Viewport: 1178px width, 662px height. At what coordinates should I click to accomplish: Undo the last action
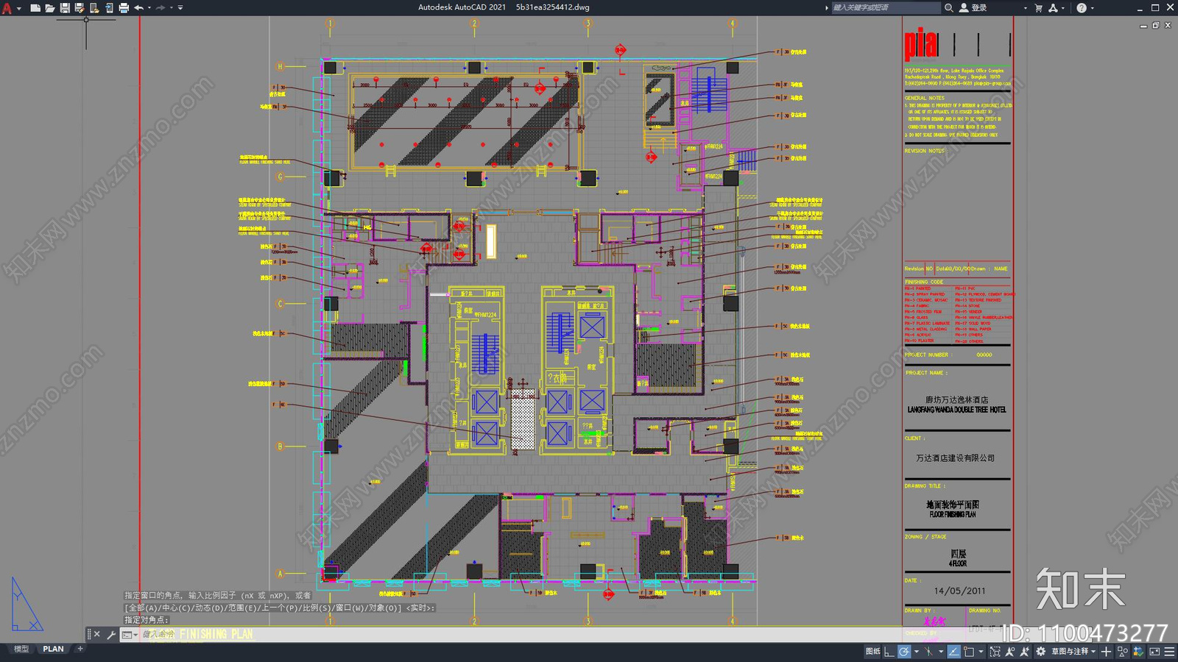tap(138, 8)
